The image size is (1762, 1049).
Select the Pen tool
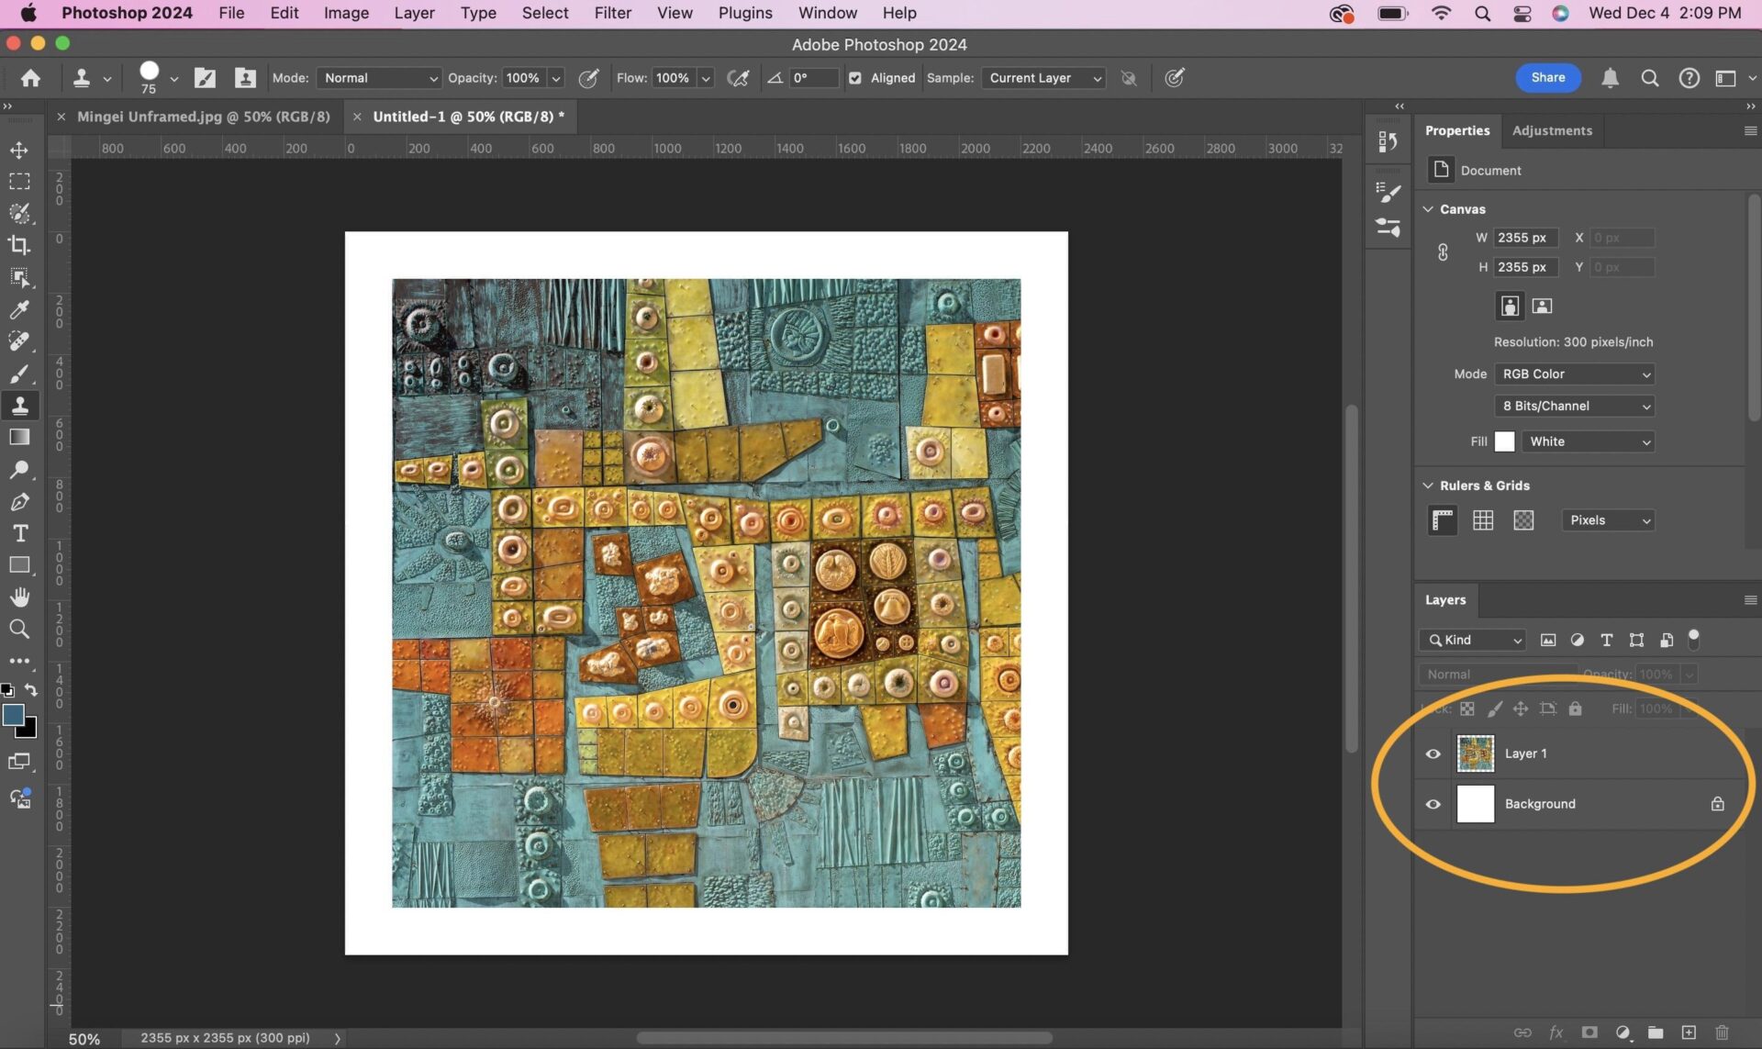(19, 502)
